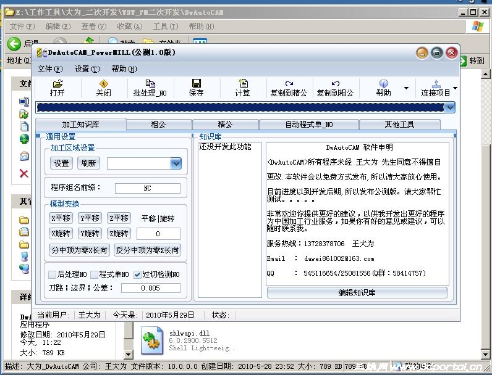Click the email address dawei861002@163.com text

[339, 258]
